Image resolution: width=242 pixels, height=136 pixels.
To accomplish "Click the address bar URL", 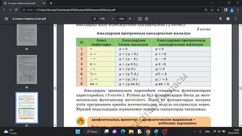I will click(x=76, y=10).
